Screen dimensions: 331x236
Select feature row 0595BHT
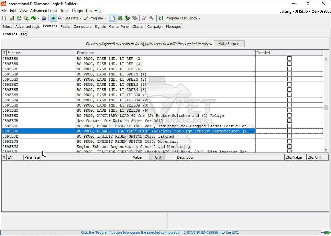[x=162, y=84]
